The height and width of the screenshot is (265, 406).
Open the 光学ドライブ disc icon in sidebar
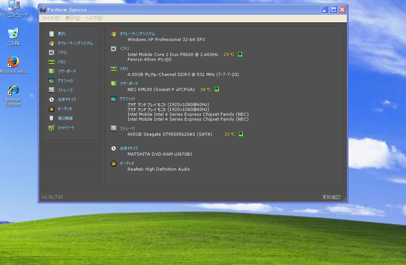click(51, 100)
